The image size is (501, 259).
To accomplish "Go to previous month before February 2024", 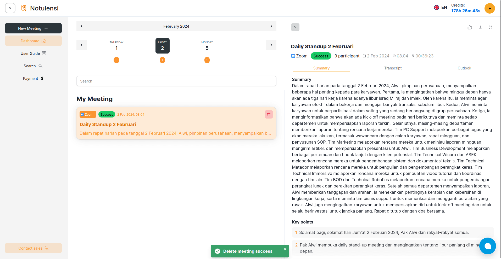I will point(82,26).
